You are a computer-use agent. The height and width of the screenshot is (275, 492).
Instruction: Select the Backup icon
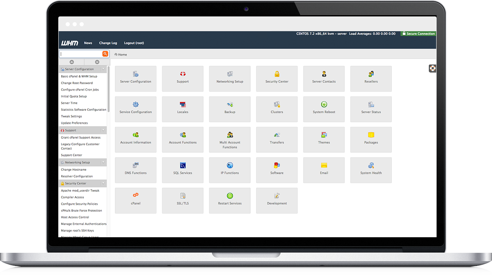click(x=230, y=105)
